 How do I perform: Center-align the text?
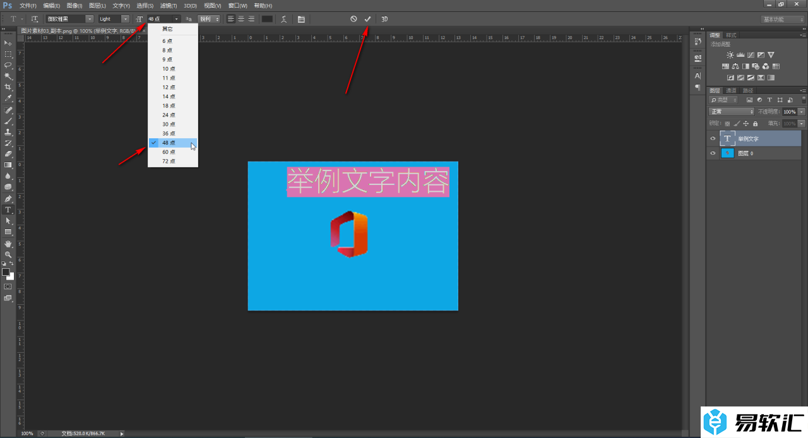(241, 19)
